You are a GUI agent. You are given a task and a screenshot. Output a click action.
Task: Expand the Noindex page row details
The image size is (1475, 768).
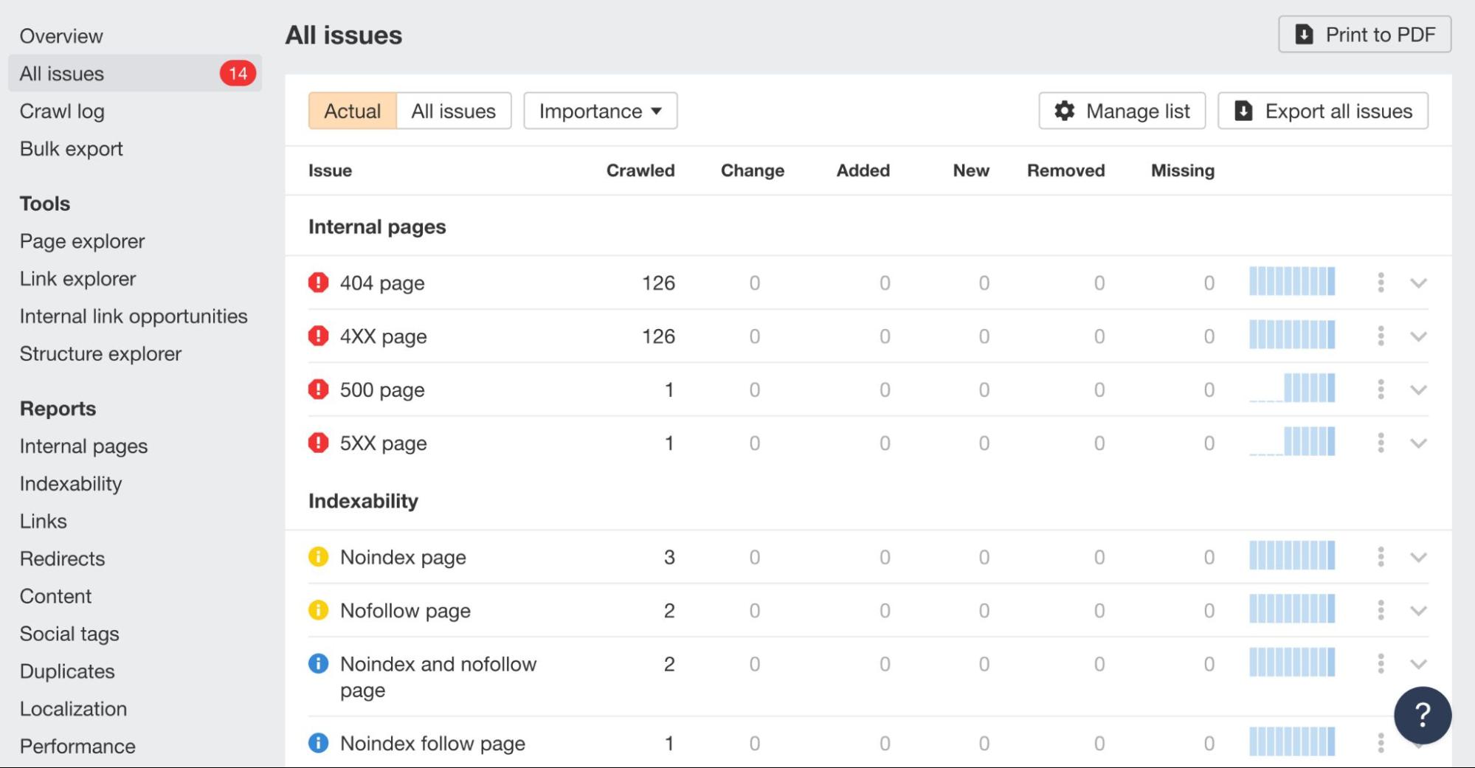click(1418, 557)
